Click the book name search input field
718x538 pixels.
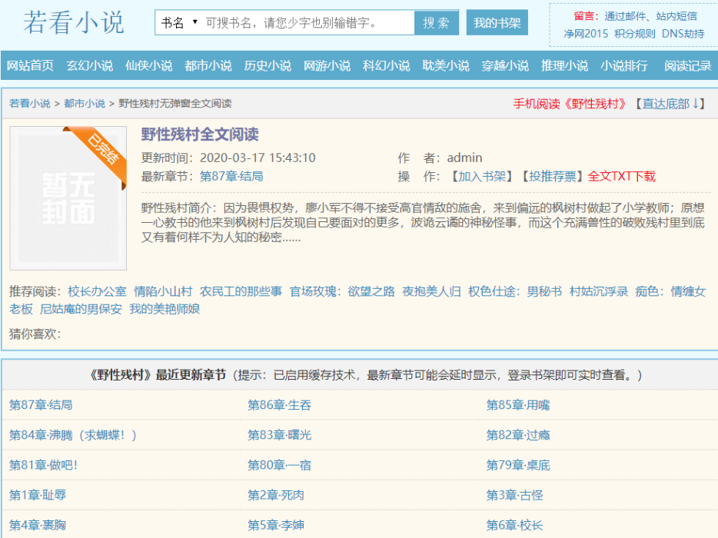(307, 23)
